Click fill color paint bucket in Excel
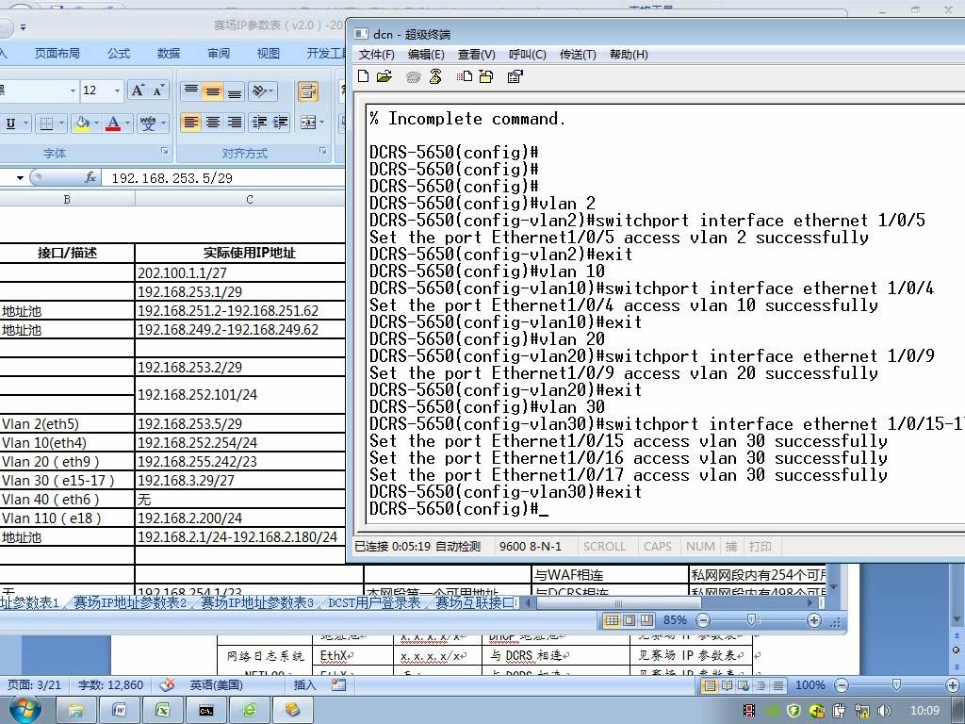Viewport: 965px width, 724px height. click(81, 123)
